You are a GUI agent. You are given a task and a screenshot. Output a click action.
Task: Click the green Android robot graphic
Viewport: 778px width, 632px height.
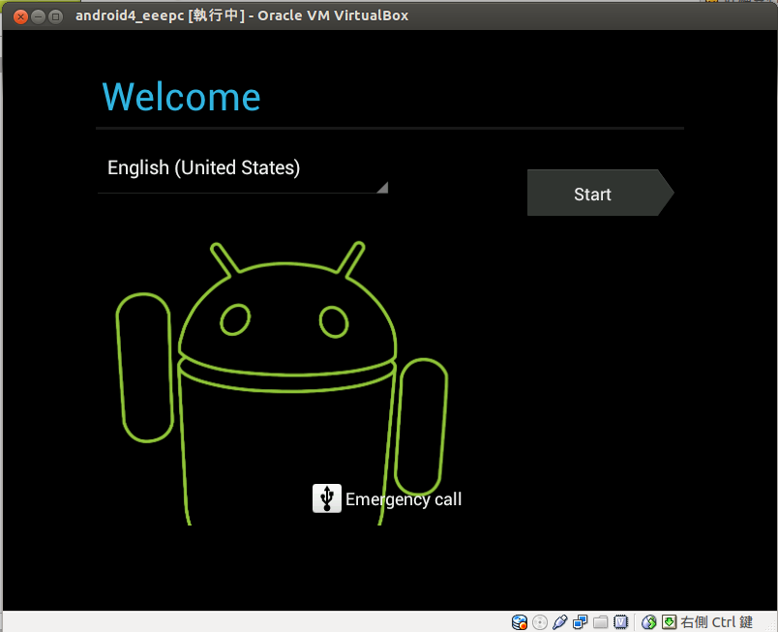point(282,383)
